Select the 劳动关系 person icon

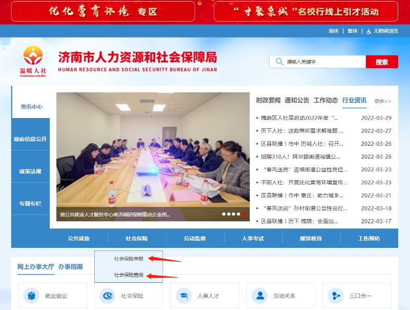click(x=260, y=296)
